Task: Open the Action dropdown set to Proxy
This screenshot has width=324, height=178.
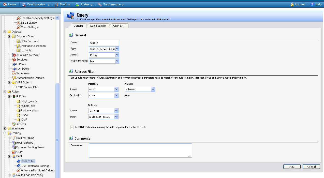Action: (117, 55)
